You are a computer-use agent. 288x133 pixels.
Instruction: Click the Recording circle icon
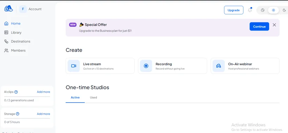click(x=146, y=66)
